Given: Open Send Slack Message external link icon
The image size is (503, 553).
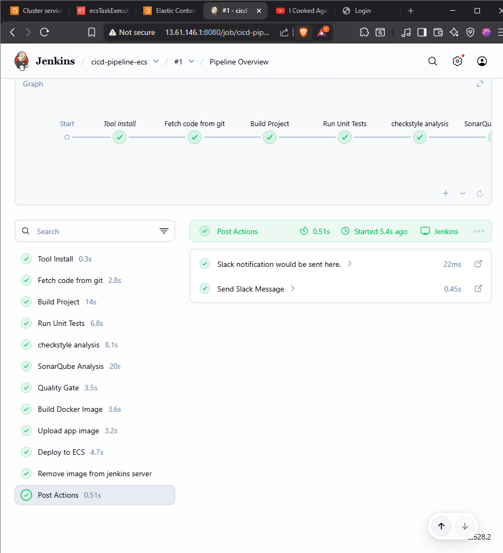Looking at the screenshot, I should pos(478,288).
